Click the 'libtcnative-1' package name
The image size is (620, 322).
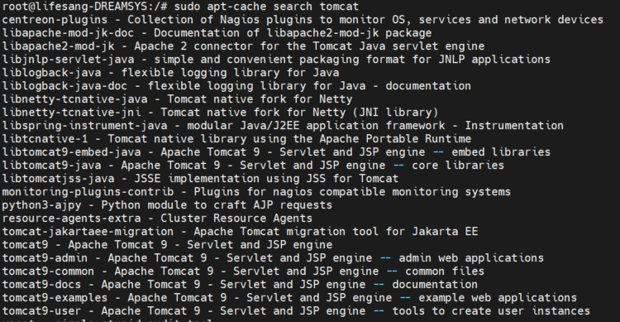click(x=45, y=139)
